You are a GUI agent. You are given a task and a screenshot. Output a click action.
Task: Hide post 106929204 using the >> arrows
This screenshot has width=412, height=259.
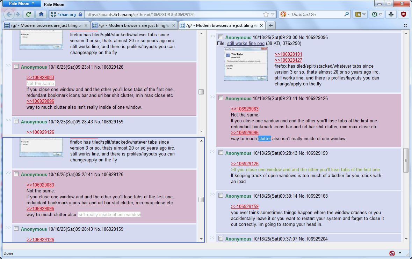(x=212, y=237)
